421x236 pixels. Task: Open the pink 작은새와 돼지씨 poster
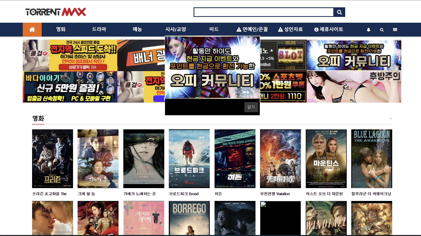coord(144,218)
